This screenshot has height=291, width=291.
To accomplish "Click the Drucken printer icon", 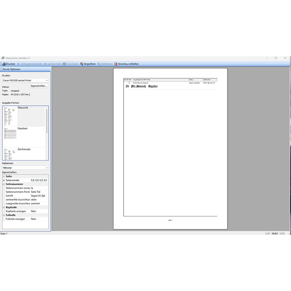I will tap(4, 64).
